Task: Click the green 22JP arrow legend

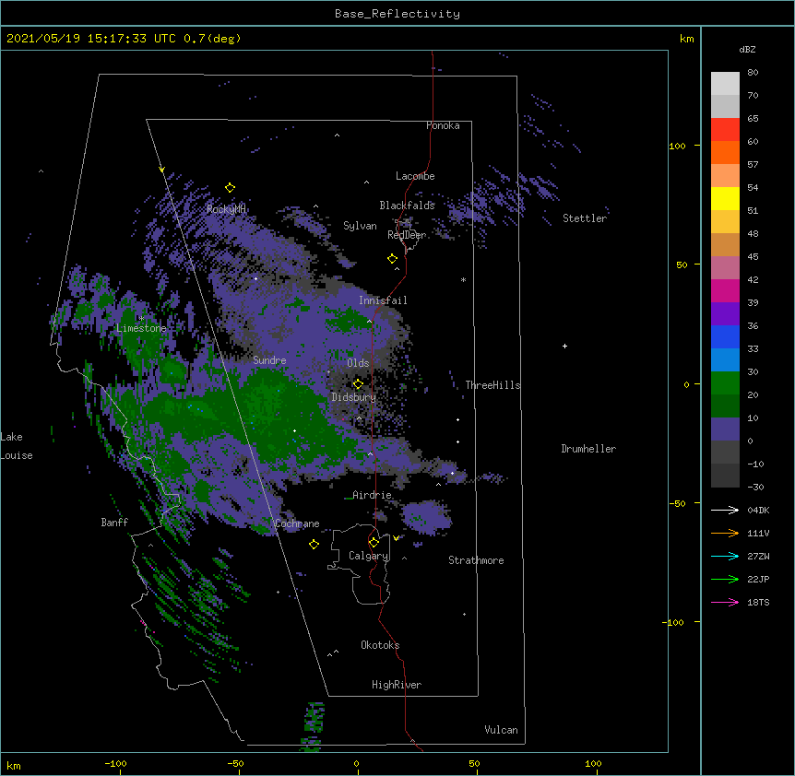Action: tap(725, 579)
